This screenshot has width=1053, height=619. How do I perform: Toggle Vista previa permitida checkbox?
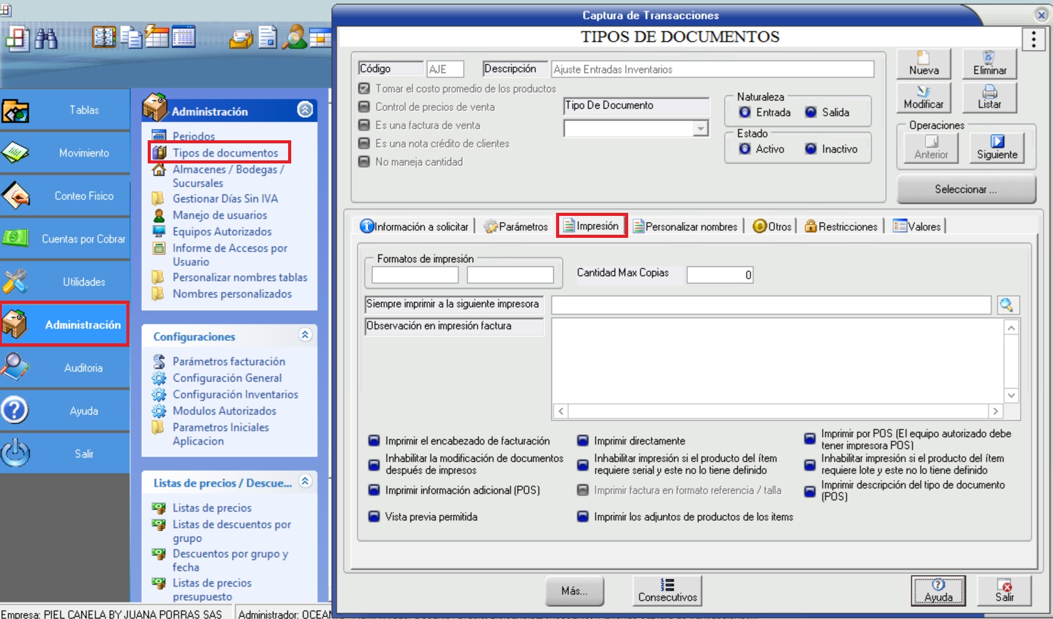click(374, 517)
